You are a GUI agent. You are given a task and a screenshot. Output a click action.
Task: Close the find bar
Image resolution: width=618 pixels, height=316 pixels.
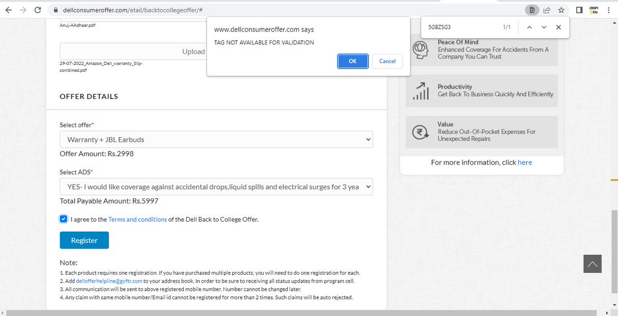click(558, 27)
